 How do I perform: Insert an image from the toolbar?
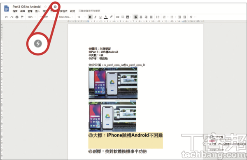coord(128,17)
